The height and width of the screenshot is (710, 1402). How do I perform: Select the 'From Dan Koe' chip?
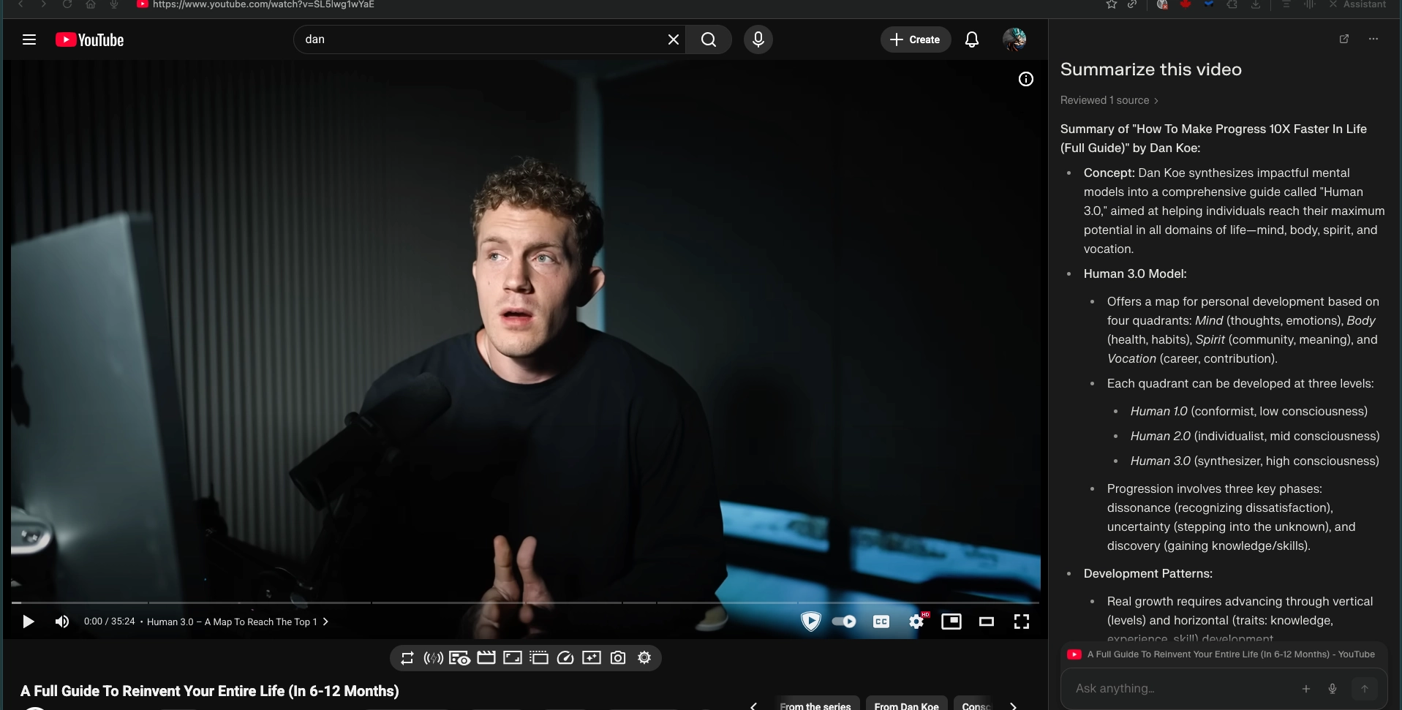coord(907,703)
